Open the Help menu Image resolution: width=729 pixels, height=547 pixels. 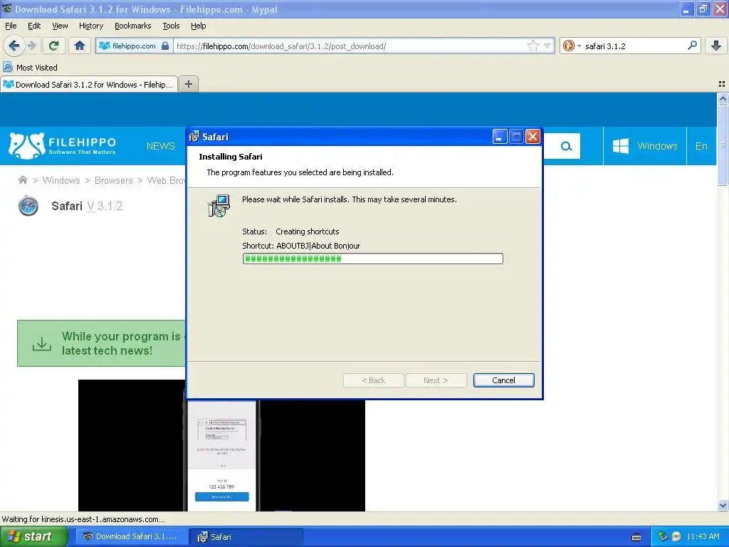point(198,26)
